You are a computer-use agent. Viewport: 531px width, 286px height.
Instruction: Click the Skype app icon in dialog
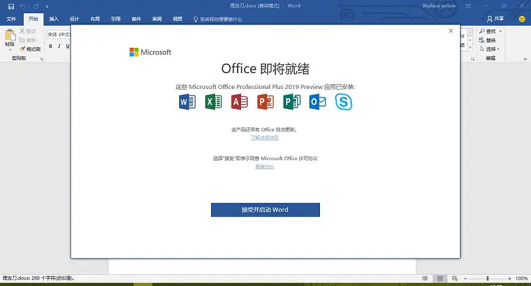pos(344,102)
